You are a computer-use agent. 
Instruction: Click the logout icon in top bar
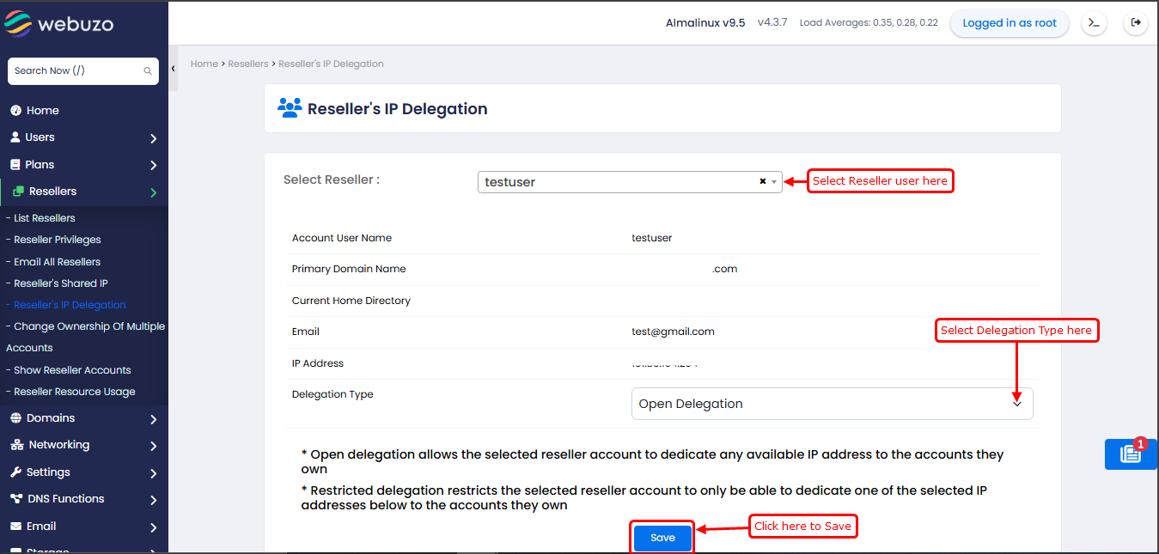point(1136,23)
